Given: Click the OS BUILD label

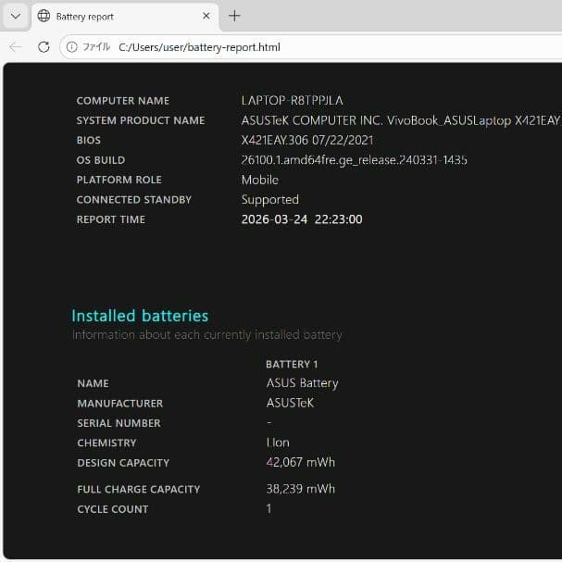Looking at the screenshot, I should click(x=101, y=160).
